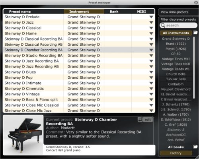Filter by Vintage Tines MKI instrument
This screenshot has width=199, height=159.
(176, 59)
